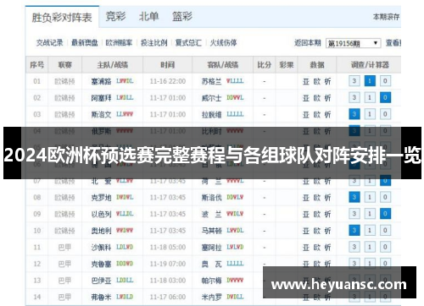Open 析 analysis for row 03
The image size is (424, 306).
click(x=327, y=115)
